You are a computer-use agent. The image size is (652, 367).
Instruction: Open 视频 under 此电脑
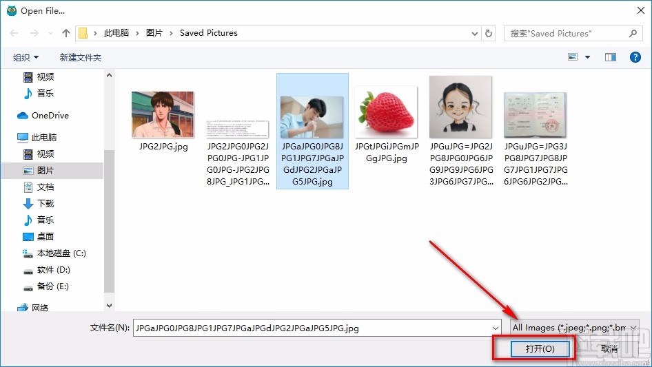[39, 154]
